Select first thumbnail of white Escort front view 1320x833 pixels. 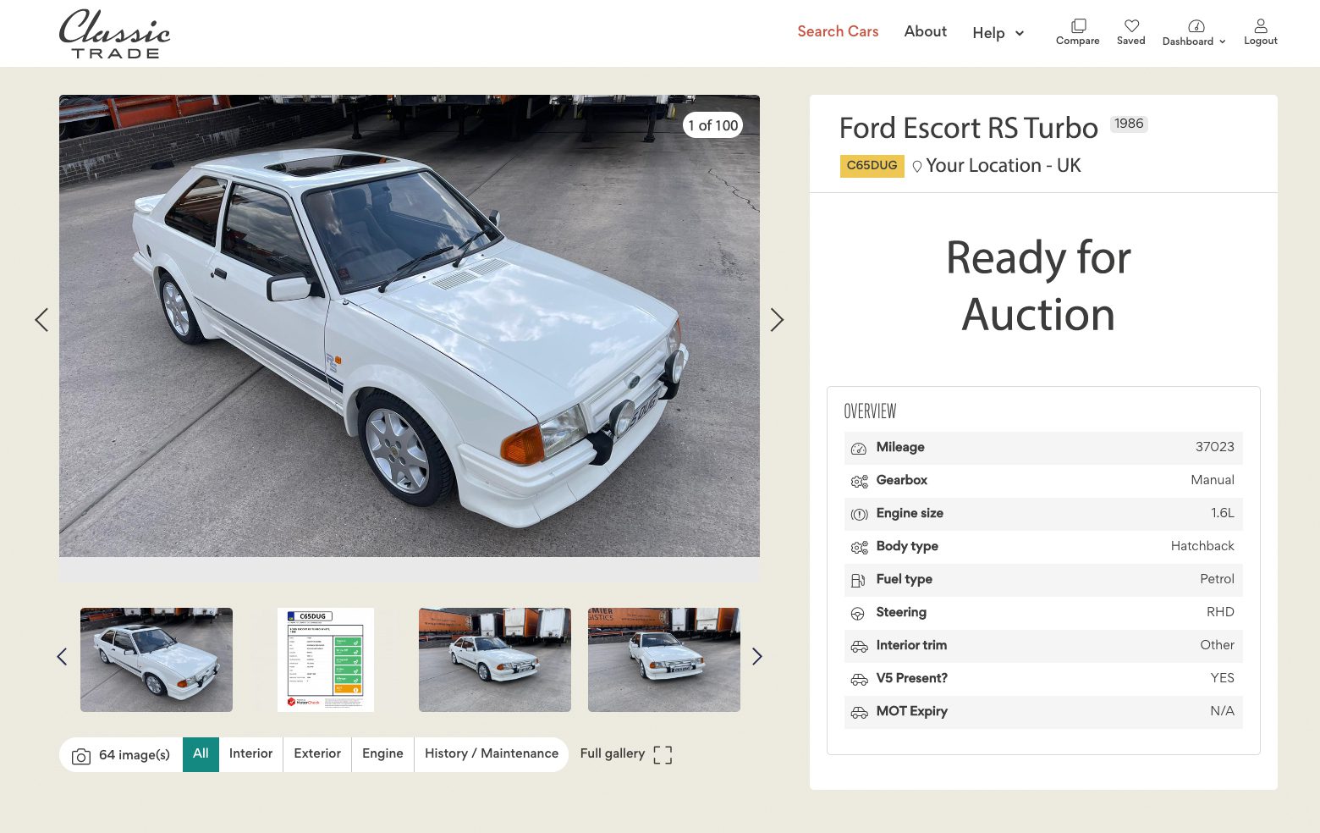pyautogui.click(x=157, y=659)
